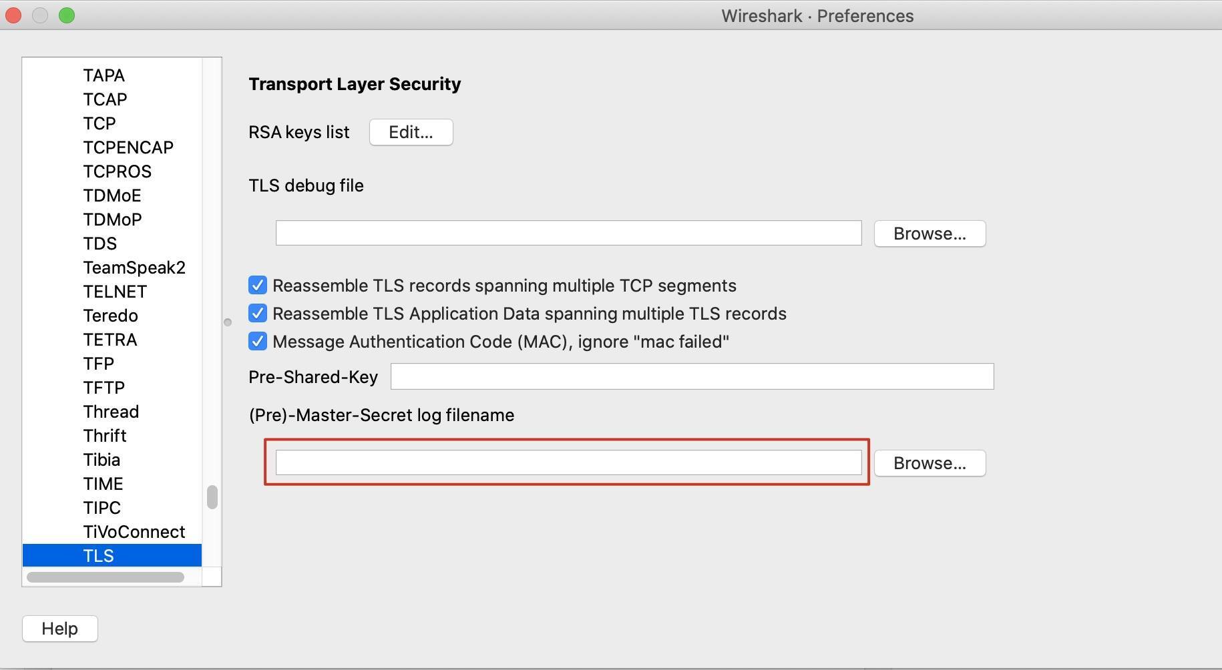
Task: Open the Help button
Action: pyautogui.click(x=60, y=629)
